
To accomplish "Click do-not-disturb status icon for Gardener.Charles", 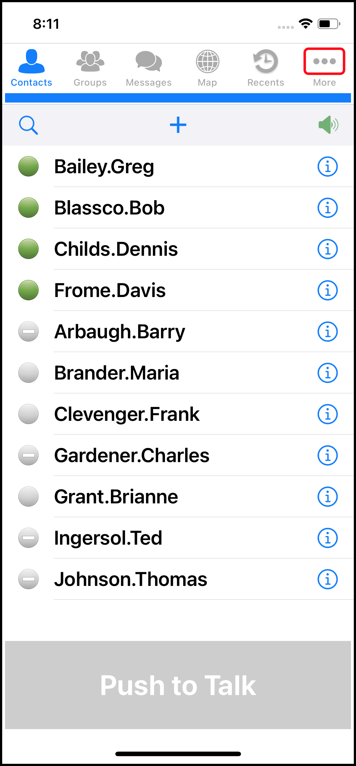I will pyautogui.click(x=28, y=456).
